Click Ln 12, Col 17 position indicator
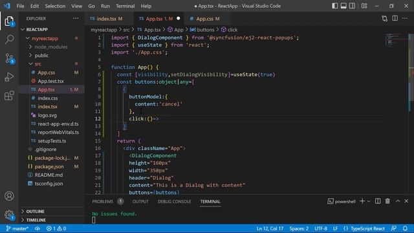 pyautogui.click(x=270, y=228)
